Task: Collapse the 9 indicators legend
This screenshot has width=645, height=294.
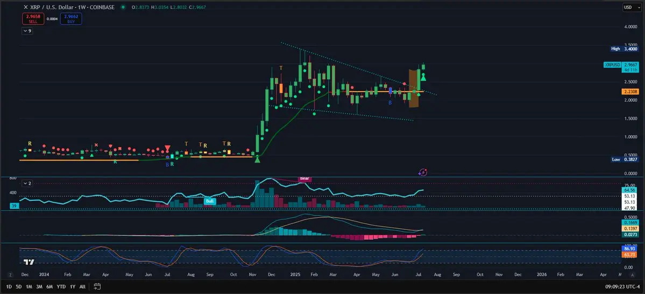Action: 27,31
